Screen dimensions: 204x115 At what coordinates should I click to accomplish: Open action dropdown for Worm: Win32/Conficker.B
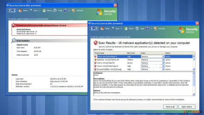coord(163,57)
